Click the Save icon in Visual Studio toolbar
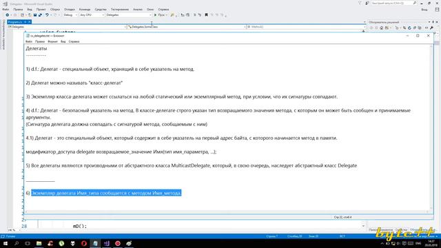 [35, 15]
